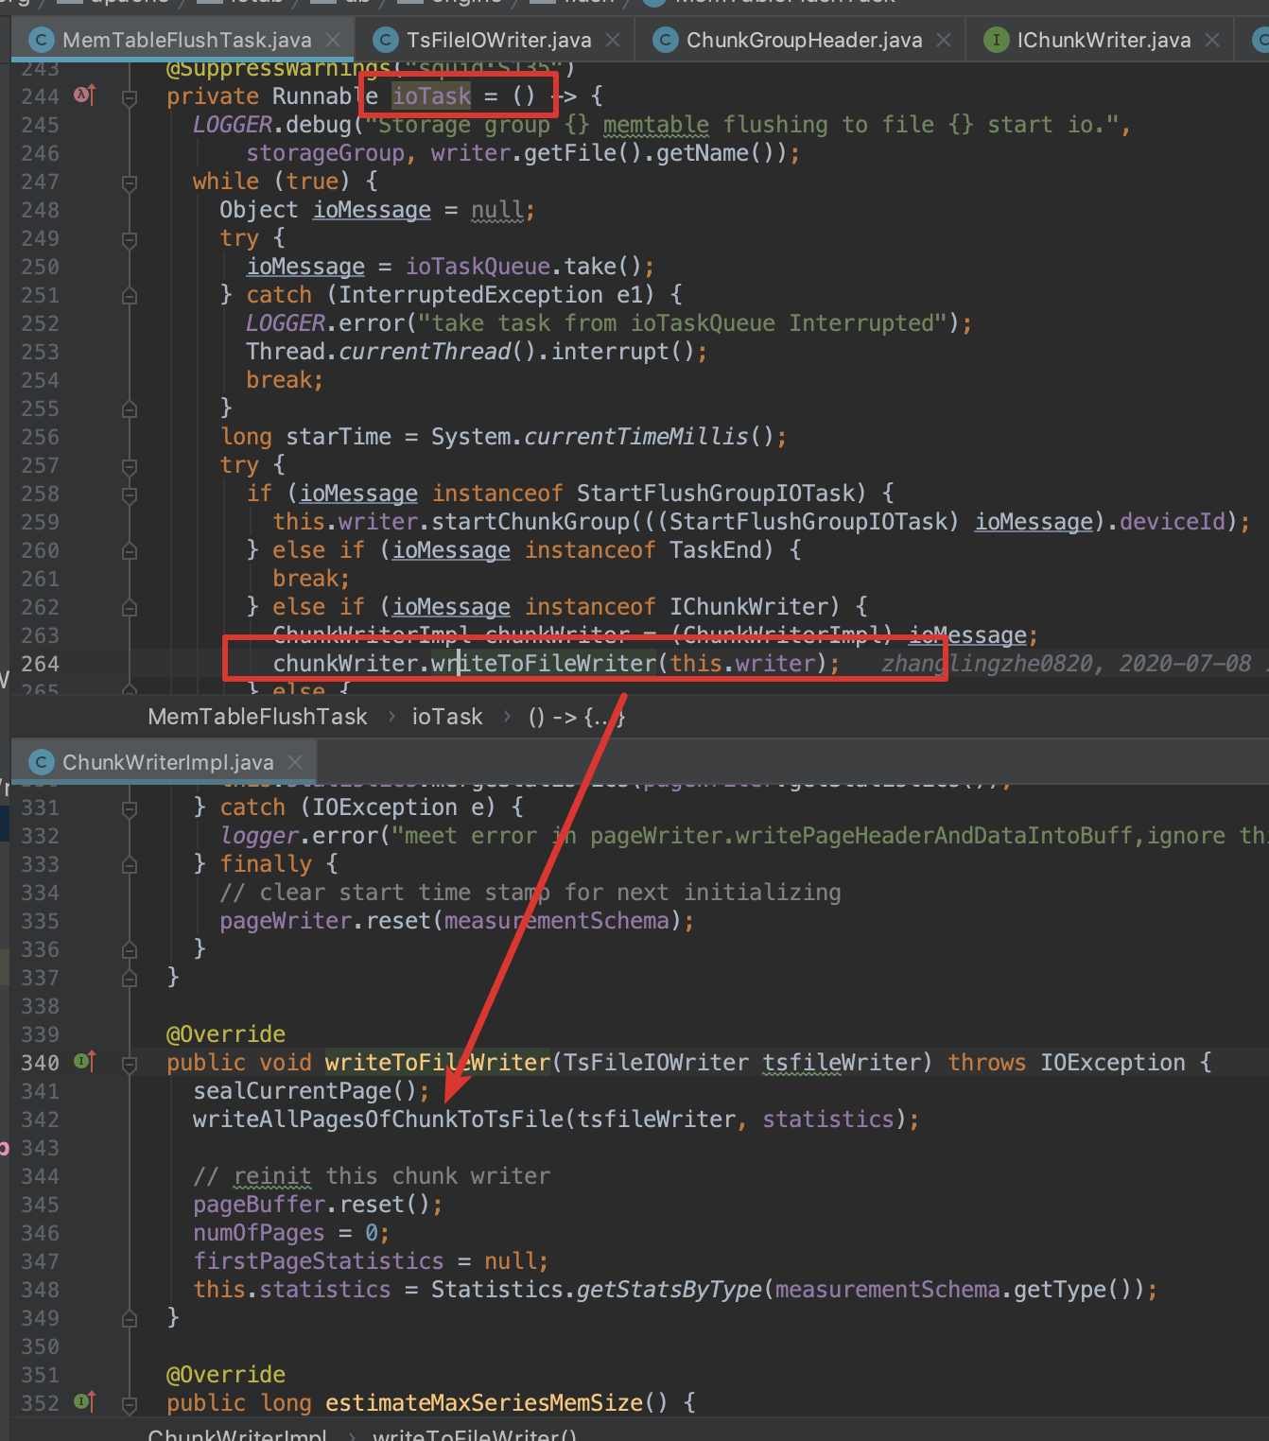This screenshot has width=1269, height=1441.
Task: Click firstPageStatistics on line 347
Action: [x=318, y=1260]
